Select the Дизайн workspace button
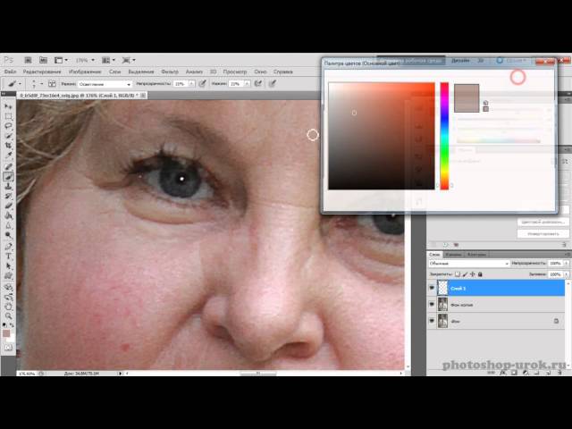Screen dimensions: 572x429 click(x=460, y=61)
